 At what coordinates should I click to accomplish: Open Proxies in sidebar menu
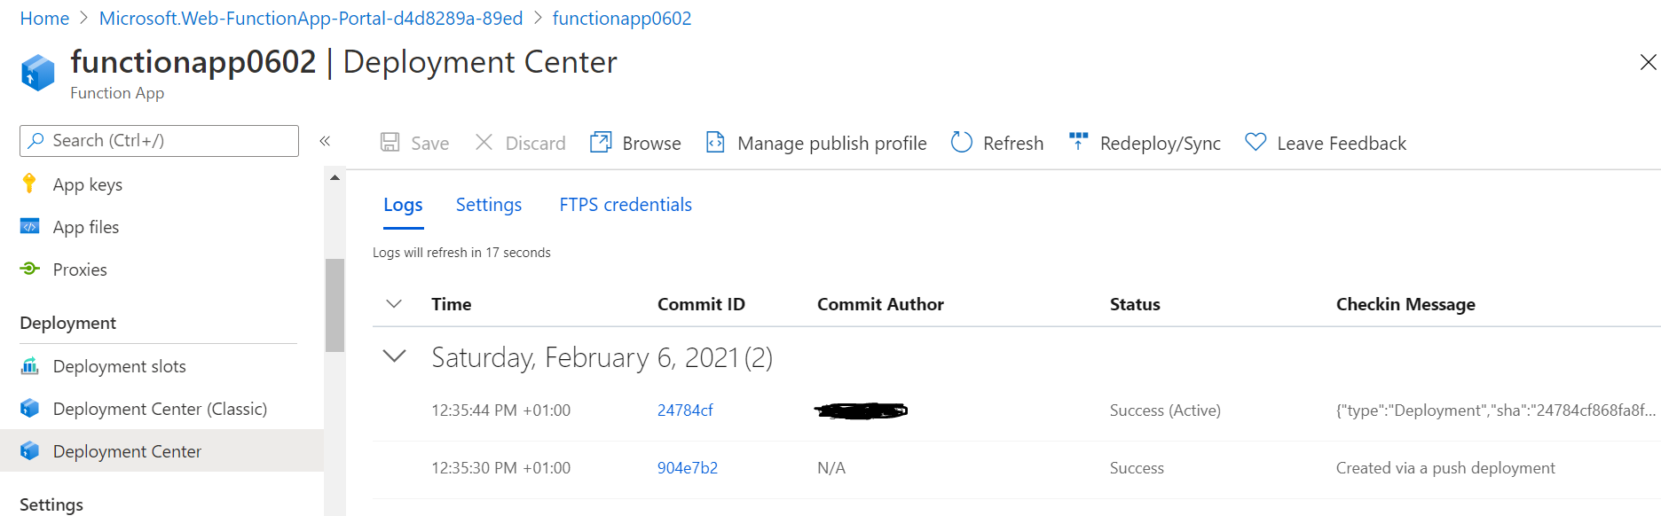tap(79, 270)
